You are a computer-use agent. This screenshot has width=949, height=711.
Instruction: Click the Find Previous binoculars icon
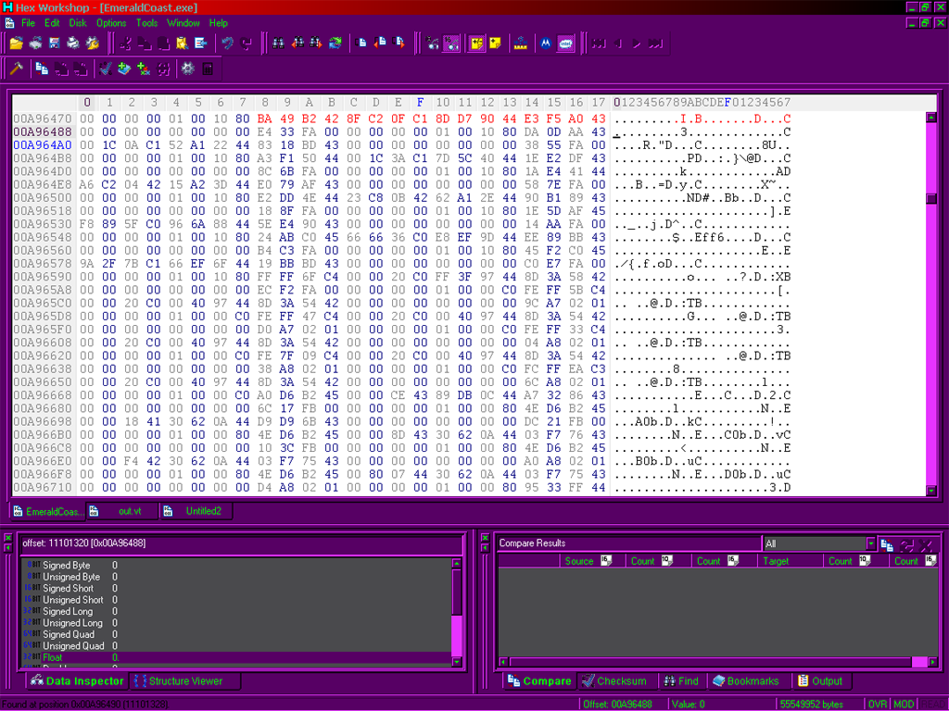point(297,43)
